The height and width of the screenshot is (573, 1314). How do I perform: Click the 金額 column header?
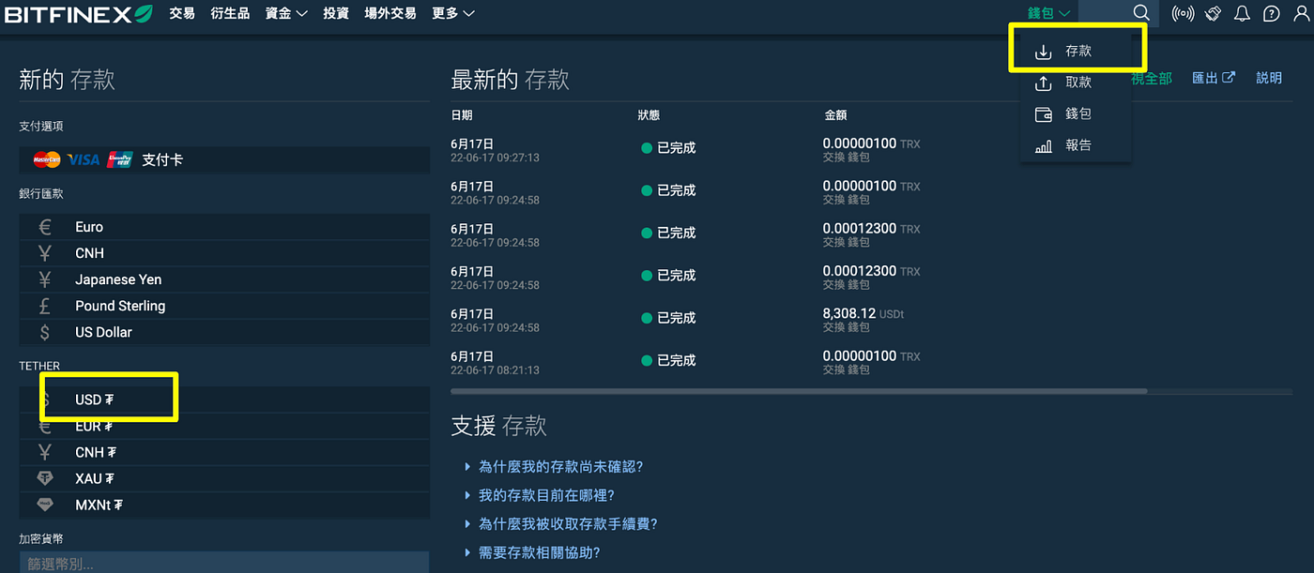coord(835,114)
